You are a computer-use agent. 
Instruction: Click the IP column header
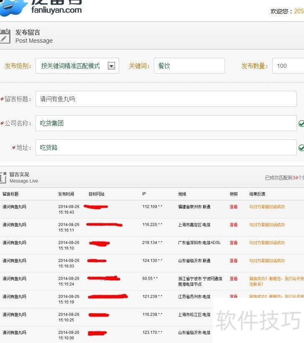click(x=144, y=194)
